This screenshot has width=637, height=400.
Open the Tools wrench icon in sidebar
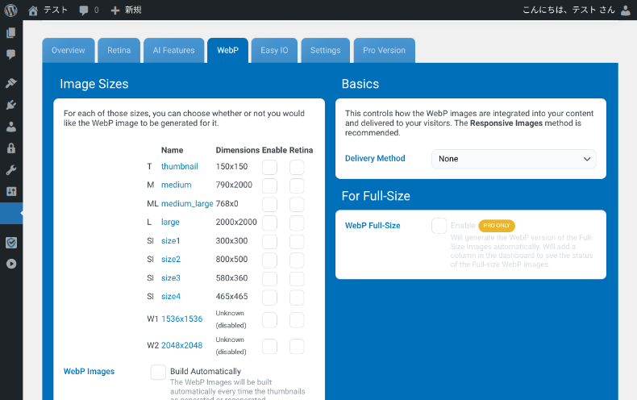[x=10, y=170]
